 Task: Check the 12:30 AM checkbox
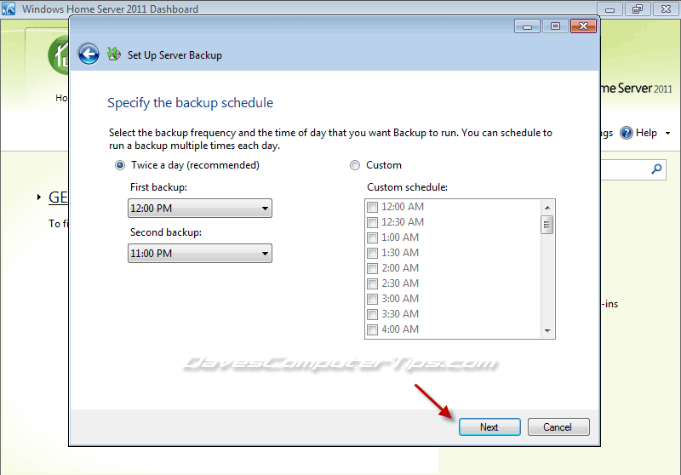[372, 222]
